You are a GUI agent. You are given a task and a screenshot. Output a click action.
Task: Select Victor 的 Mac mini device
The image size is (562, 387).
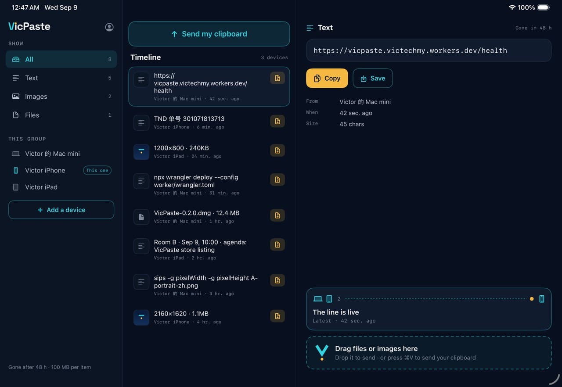pos(61,154)
